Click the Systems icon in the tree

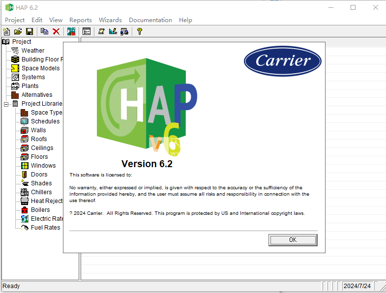(x=15, y=77)
